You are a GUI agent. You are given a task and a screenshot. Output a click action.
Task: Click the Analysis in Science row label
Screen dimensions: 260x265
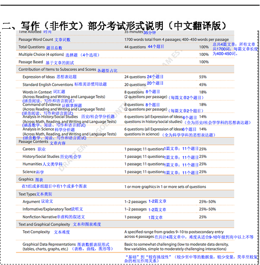[39, 129]
